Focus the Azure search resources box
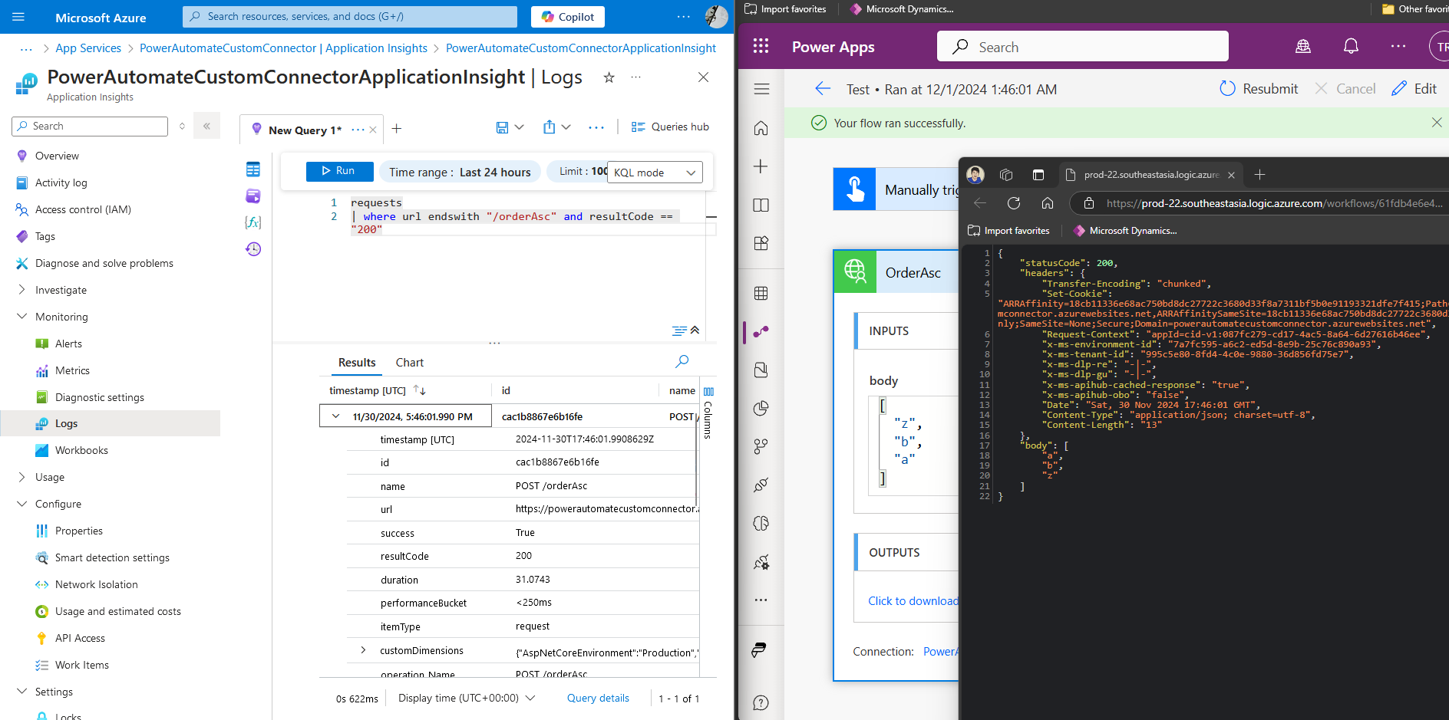 [350, 17]
